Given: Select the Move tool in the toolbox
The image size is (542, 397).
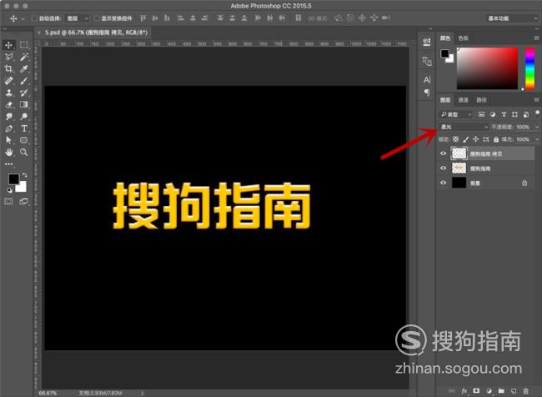Looking at the screenshot, I should point(8,45).
